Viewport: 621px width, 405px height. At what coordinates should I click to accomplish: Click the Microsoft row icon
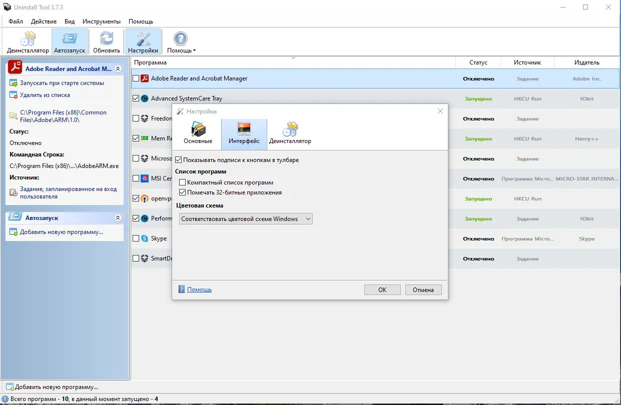[x=145, y=158]
